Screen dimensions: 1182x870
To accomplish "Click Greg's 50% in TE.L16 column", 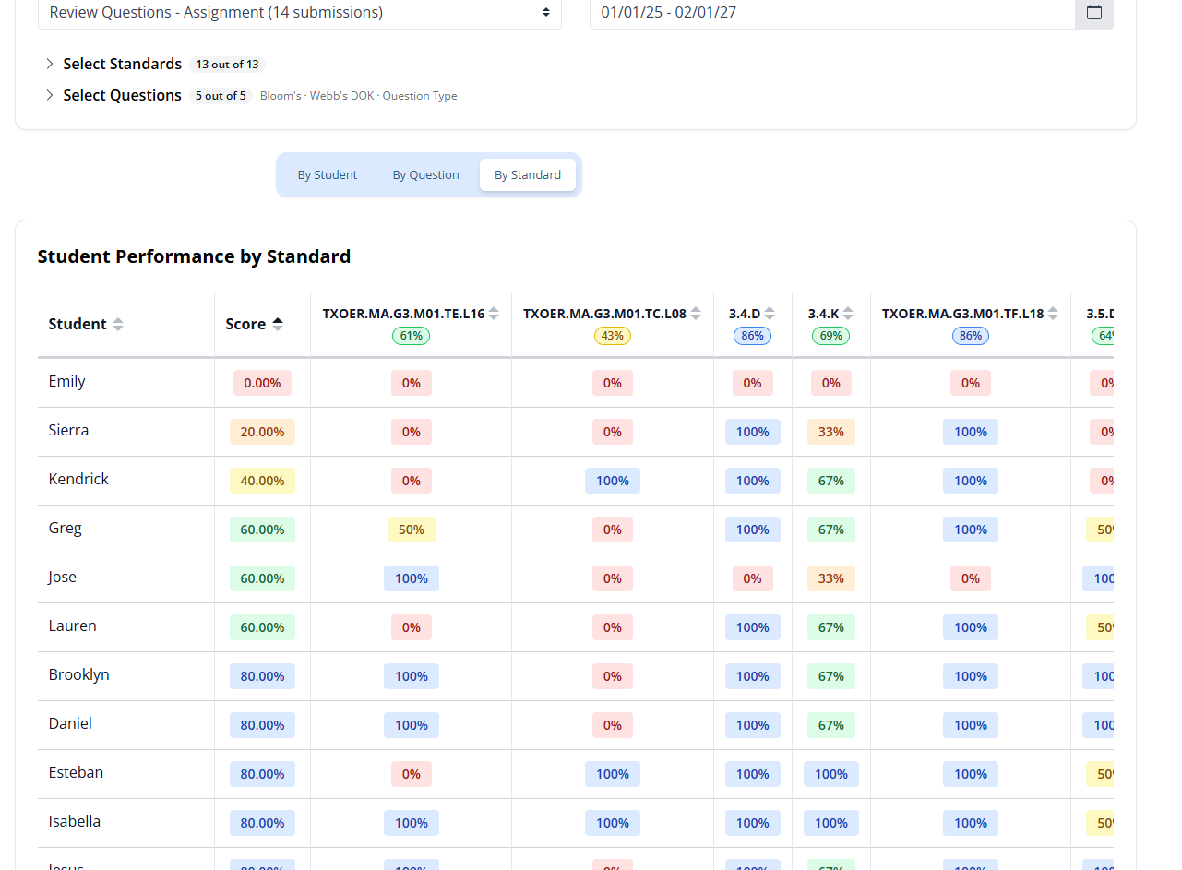I will (x=412, y=530).
